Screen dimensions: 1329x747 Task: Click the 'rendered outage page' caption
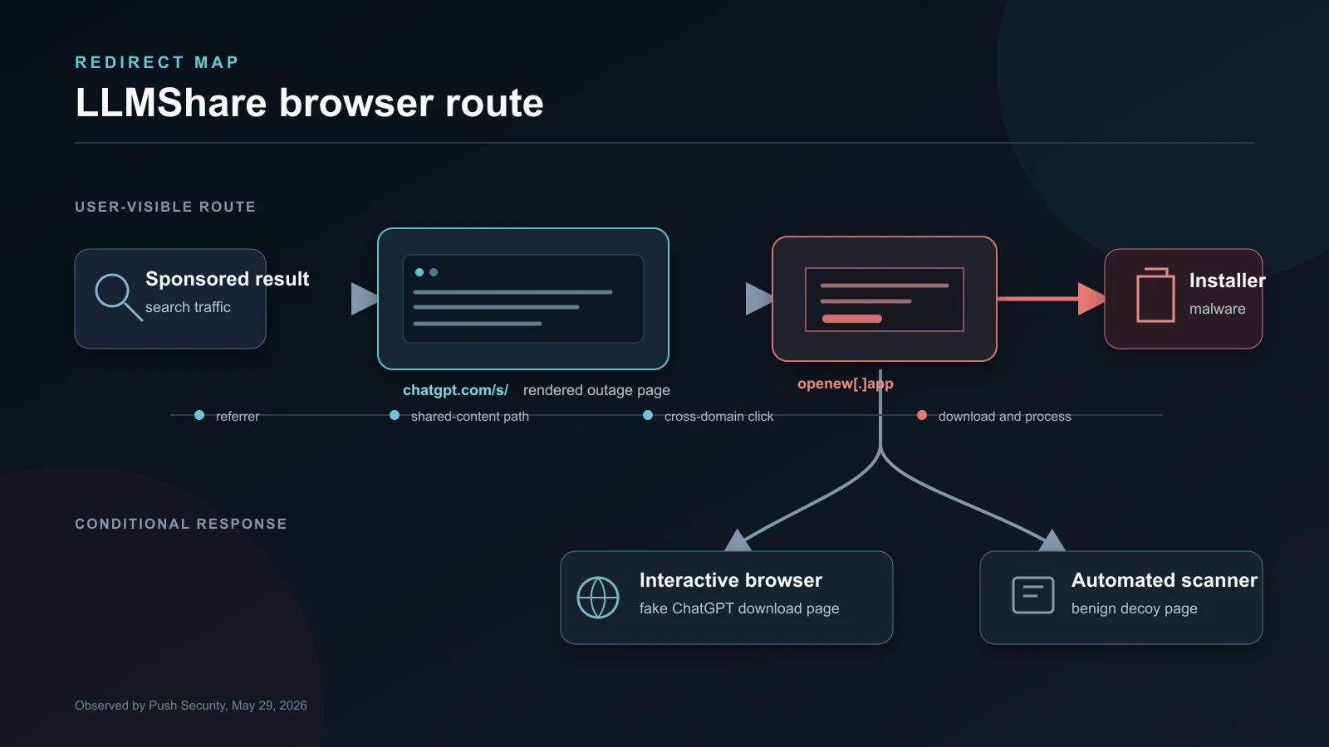coord(596,390)
